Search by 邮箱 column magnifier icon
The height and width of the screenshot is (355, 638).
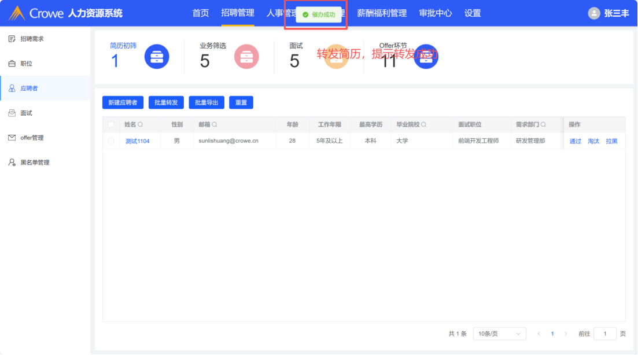(215, 124)
